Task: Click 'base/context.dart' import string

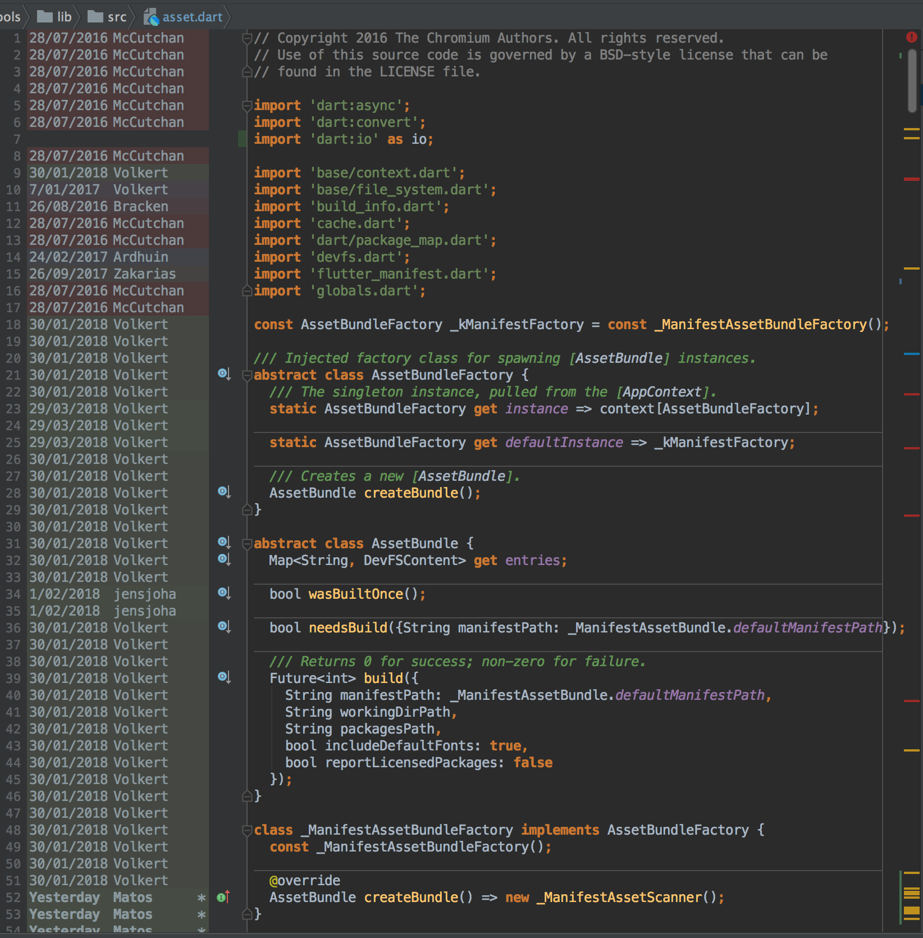Action: click(383, 173)
